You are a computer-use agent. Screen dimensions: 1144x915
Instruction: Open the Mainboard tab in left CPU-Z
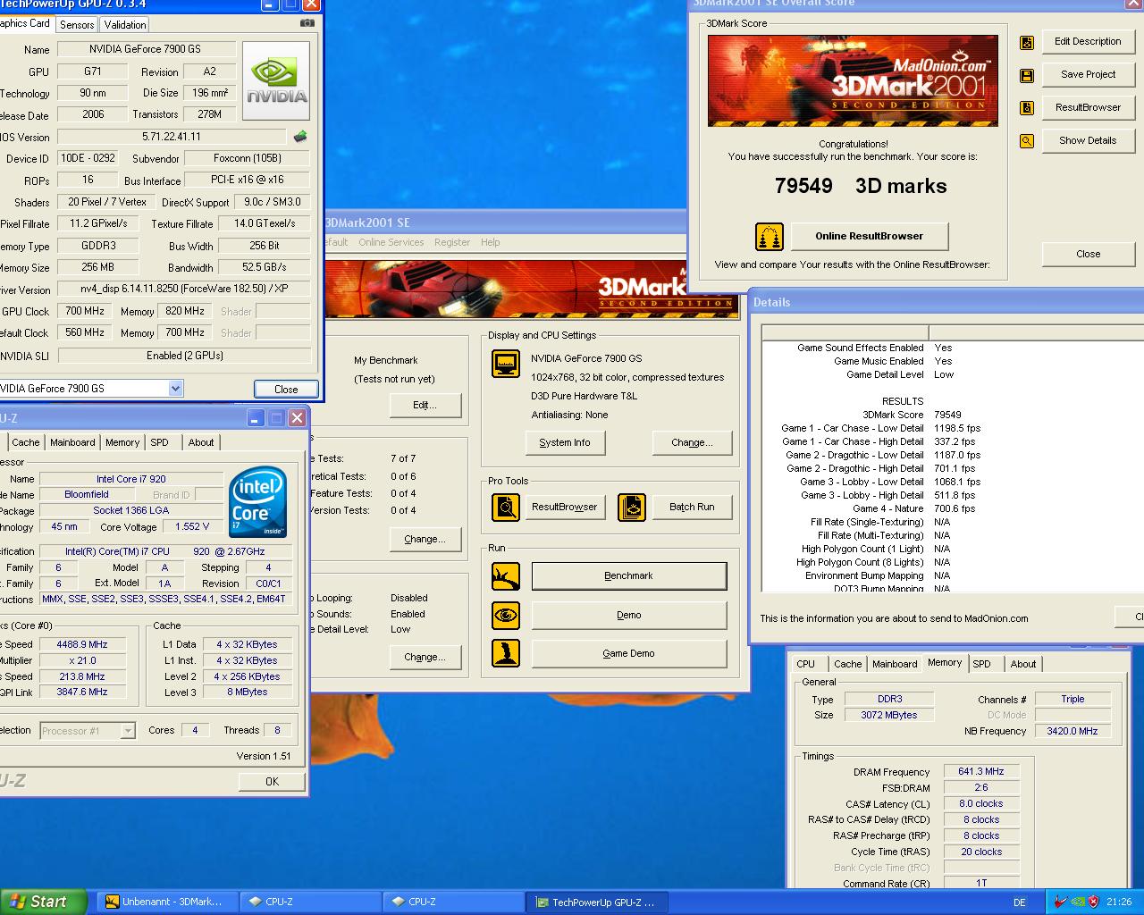tap(72, 442)
